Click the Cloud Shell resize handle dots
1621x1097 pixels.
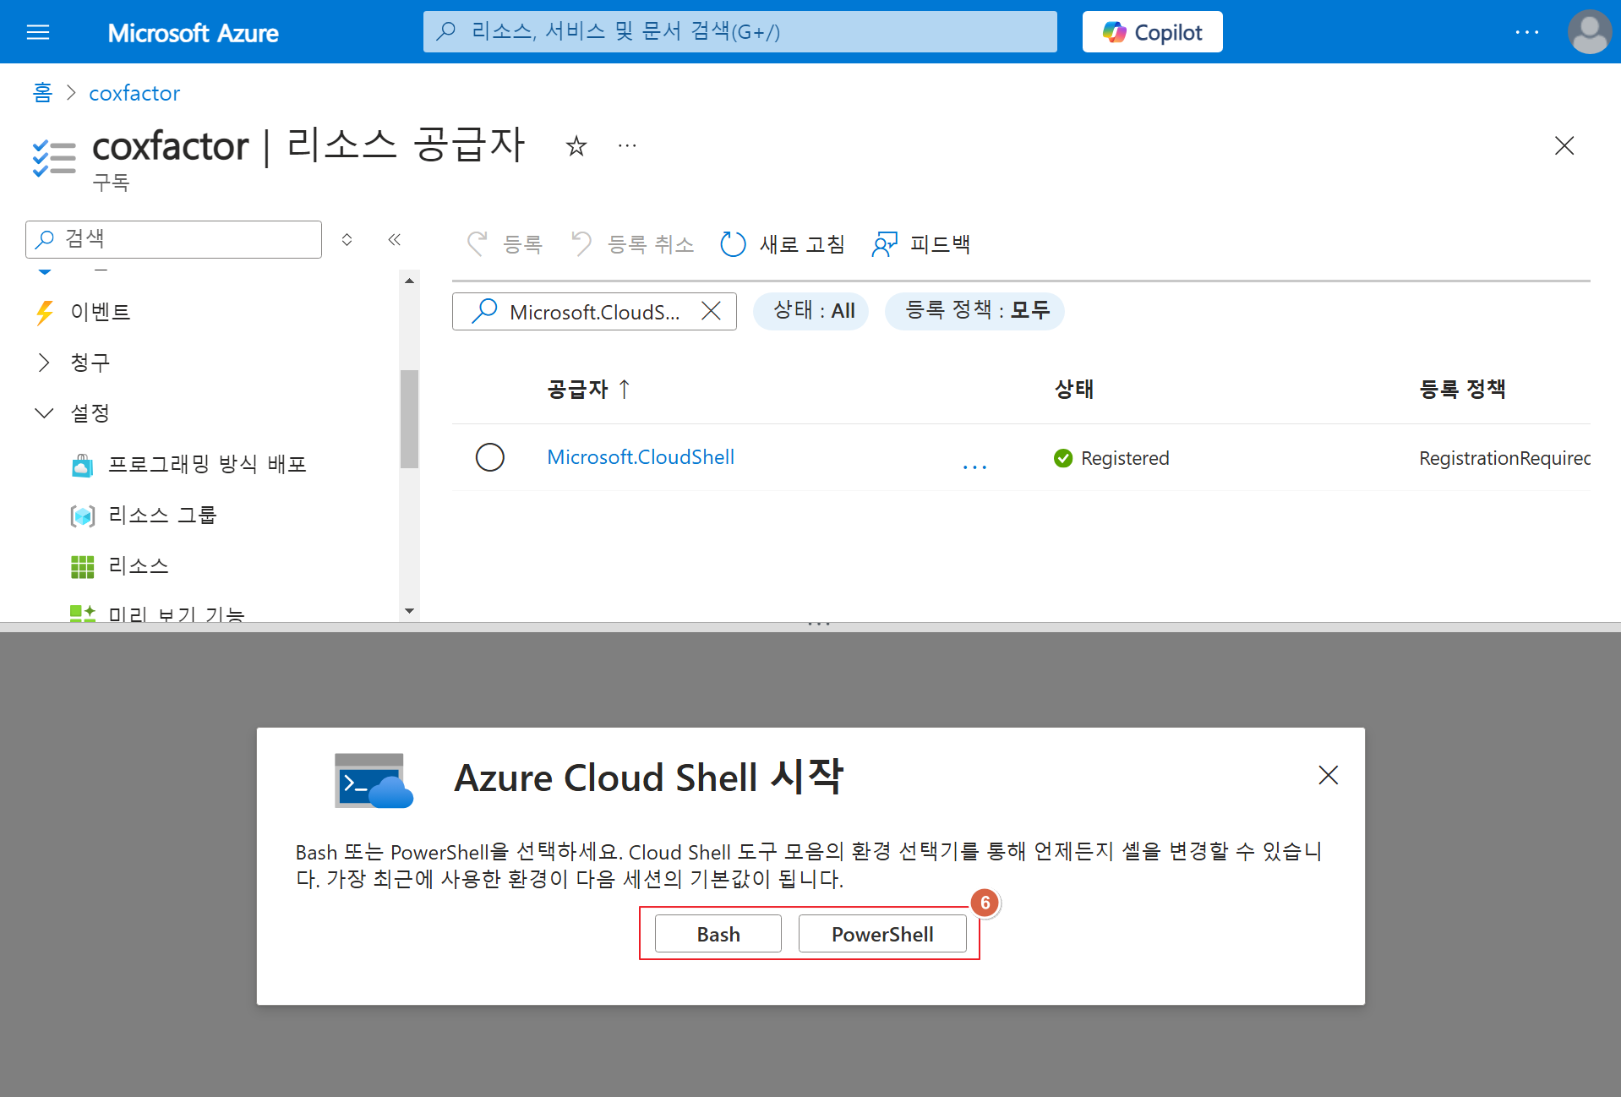(818, 625)
